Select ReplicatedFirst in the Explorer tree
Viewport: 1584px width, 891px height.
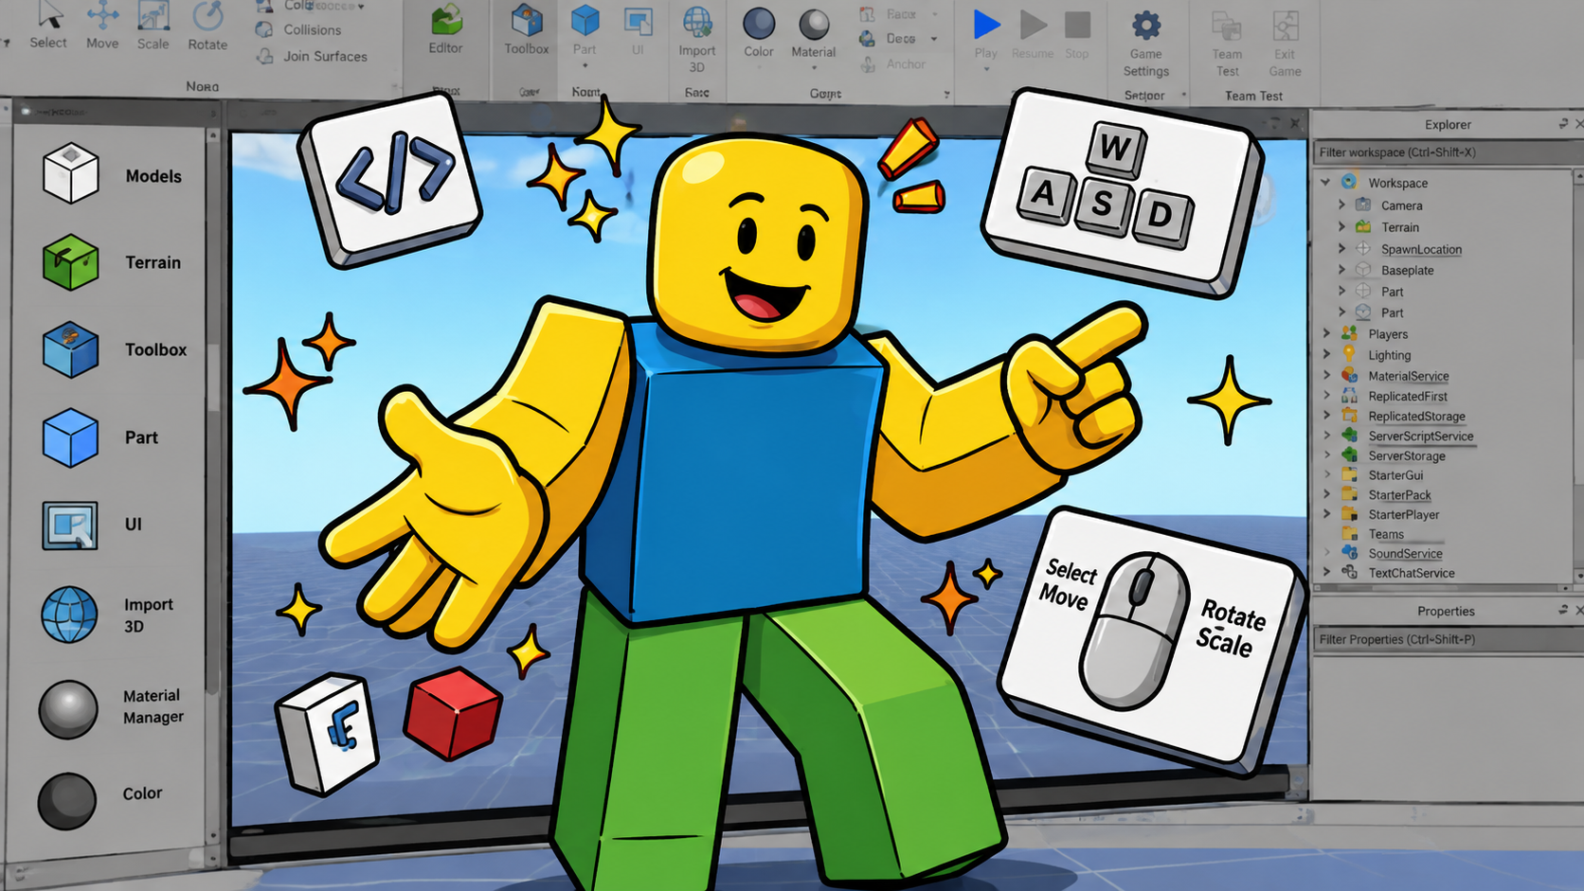click(1408, 396)
